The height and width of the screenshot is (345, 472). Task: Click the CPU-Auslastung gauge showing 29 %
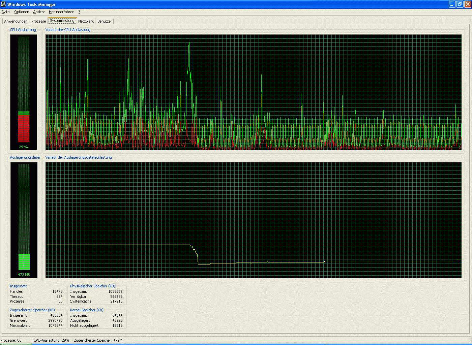24,92
